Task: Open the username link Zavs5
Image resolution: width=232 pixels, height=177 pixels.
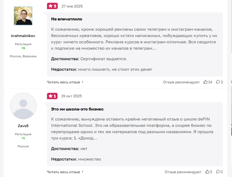Action: coord(23,126)
